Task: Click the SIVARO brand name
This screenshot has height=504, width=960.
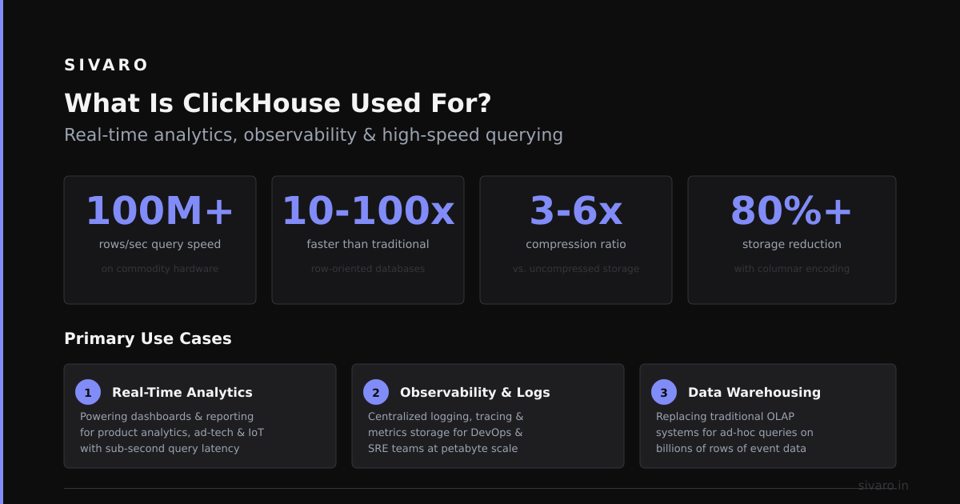Action: pos(106,66)
